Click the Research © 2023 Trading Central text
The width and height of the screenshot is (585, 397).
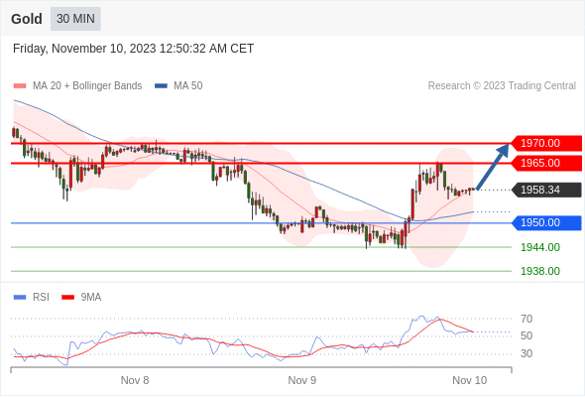pyautogui.click(x=502, y=86)
